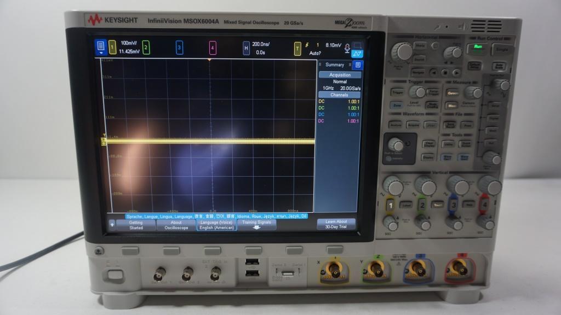Push the navigate stop square key

445,73
